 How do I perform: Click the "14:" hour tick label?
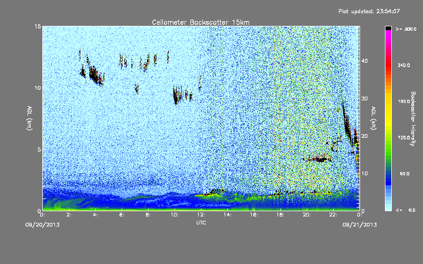pos(228,215)
